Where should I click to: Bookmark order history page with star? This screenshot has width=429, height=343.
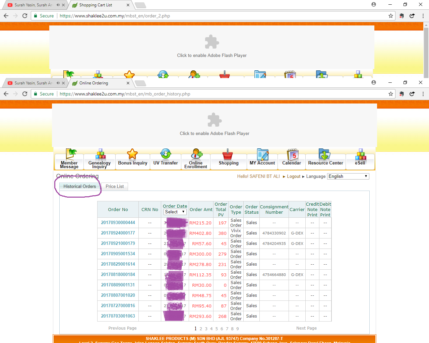(390, 94)
